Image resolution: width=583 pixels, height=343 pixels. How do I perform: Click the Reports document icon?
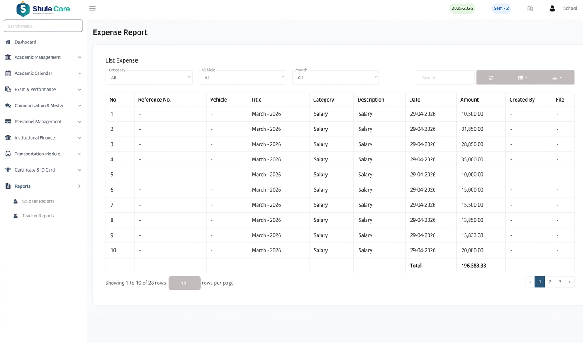click(8, 186)
